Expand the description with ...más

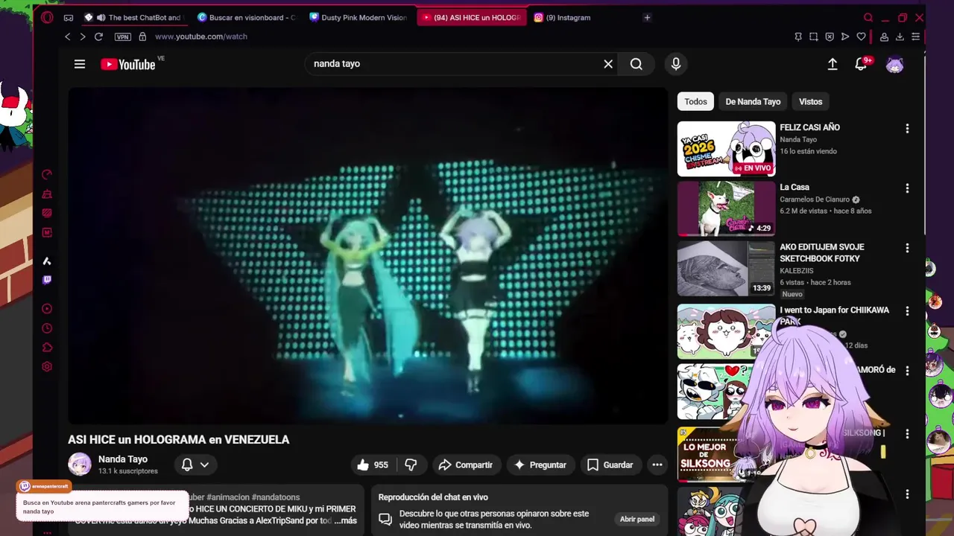tap(344, 520)
